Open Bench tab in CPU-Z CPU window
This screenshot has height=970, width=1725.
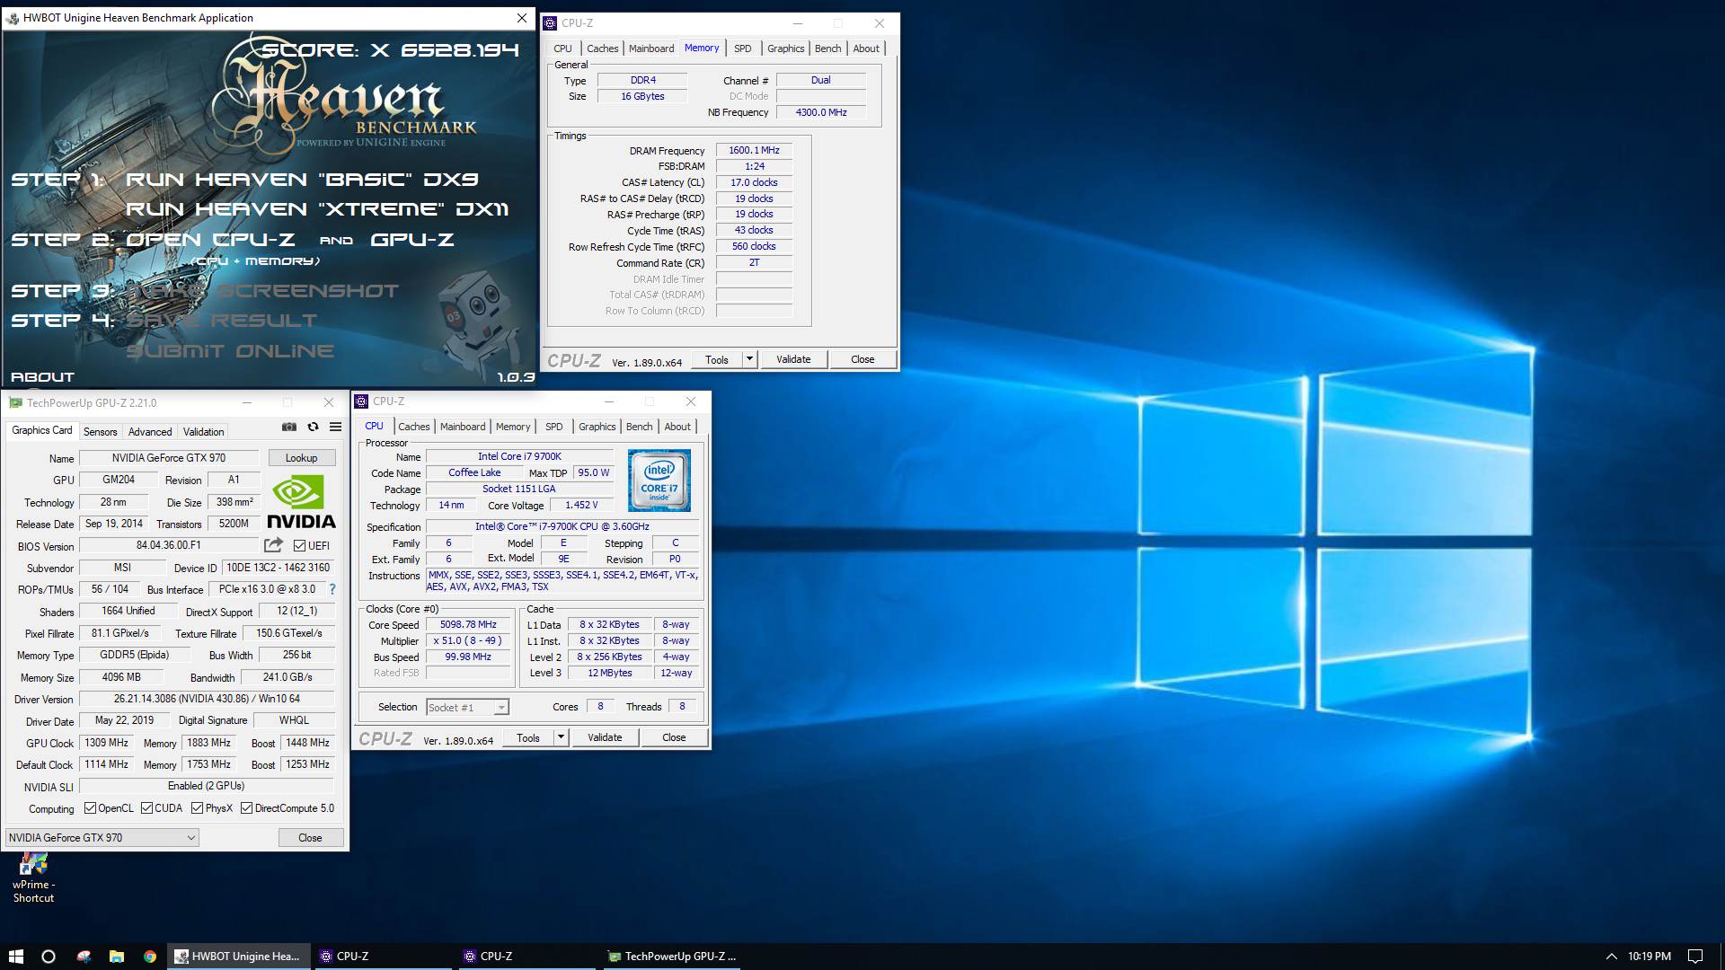(640, 427)
